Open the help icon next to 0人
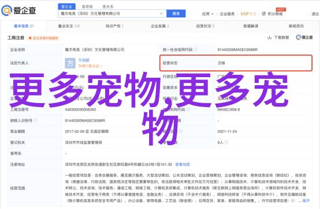Image resolution: width=320 pixels, height=209 pixels. click(x=226, y=142)
